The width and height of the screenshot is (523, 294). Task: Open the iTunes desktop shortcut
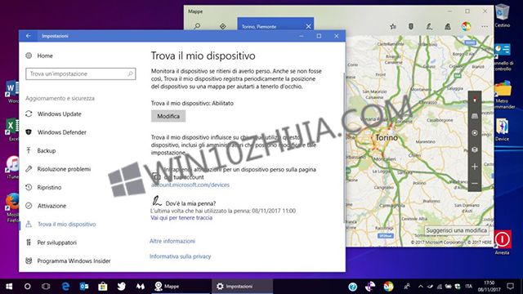[x=13, y=167]
